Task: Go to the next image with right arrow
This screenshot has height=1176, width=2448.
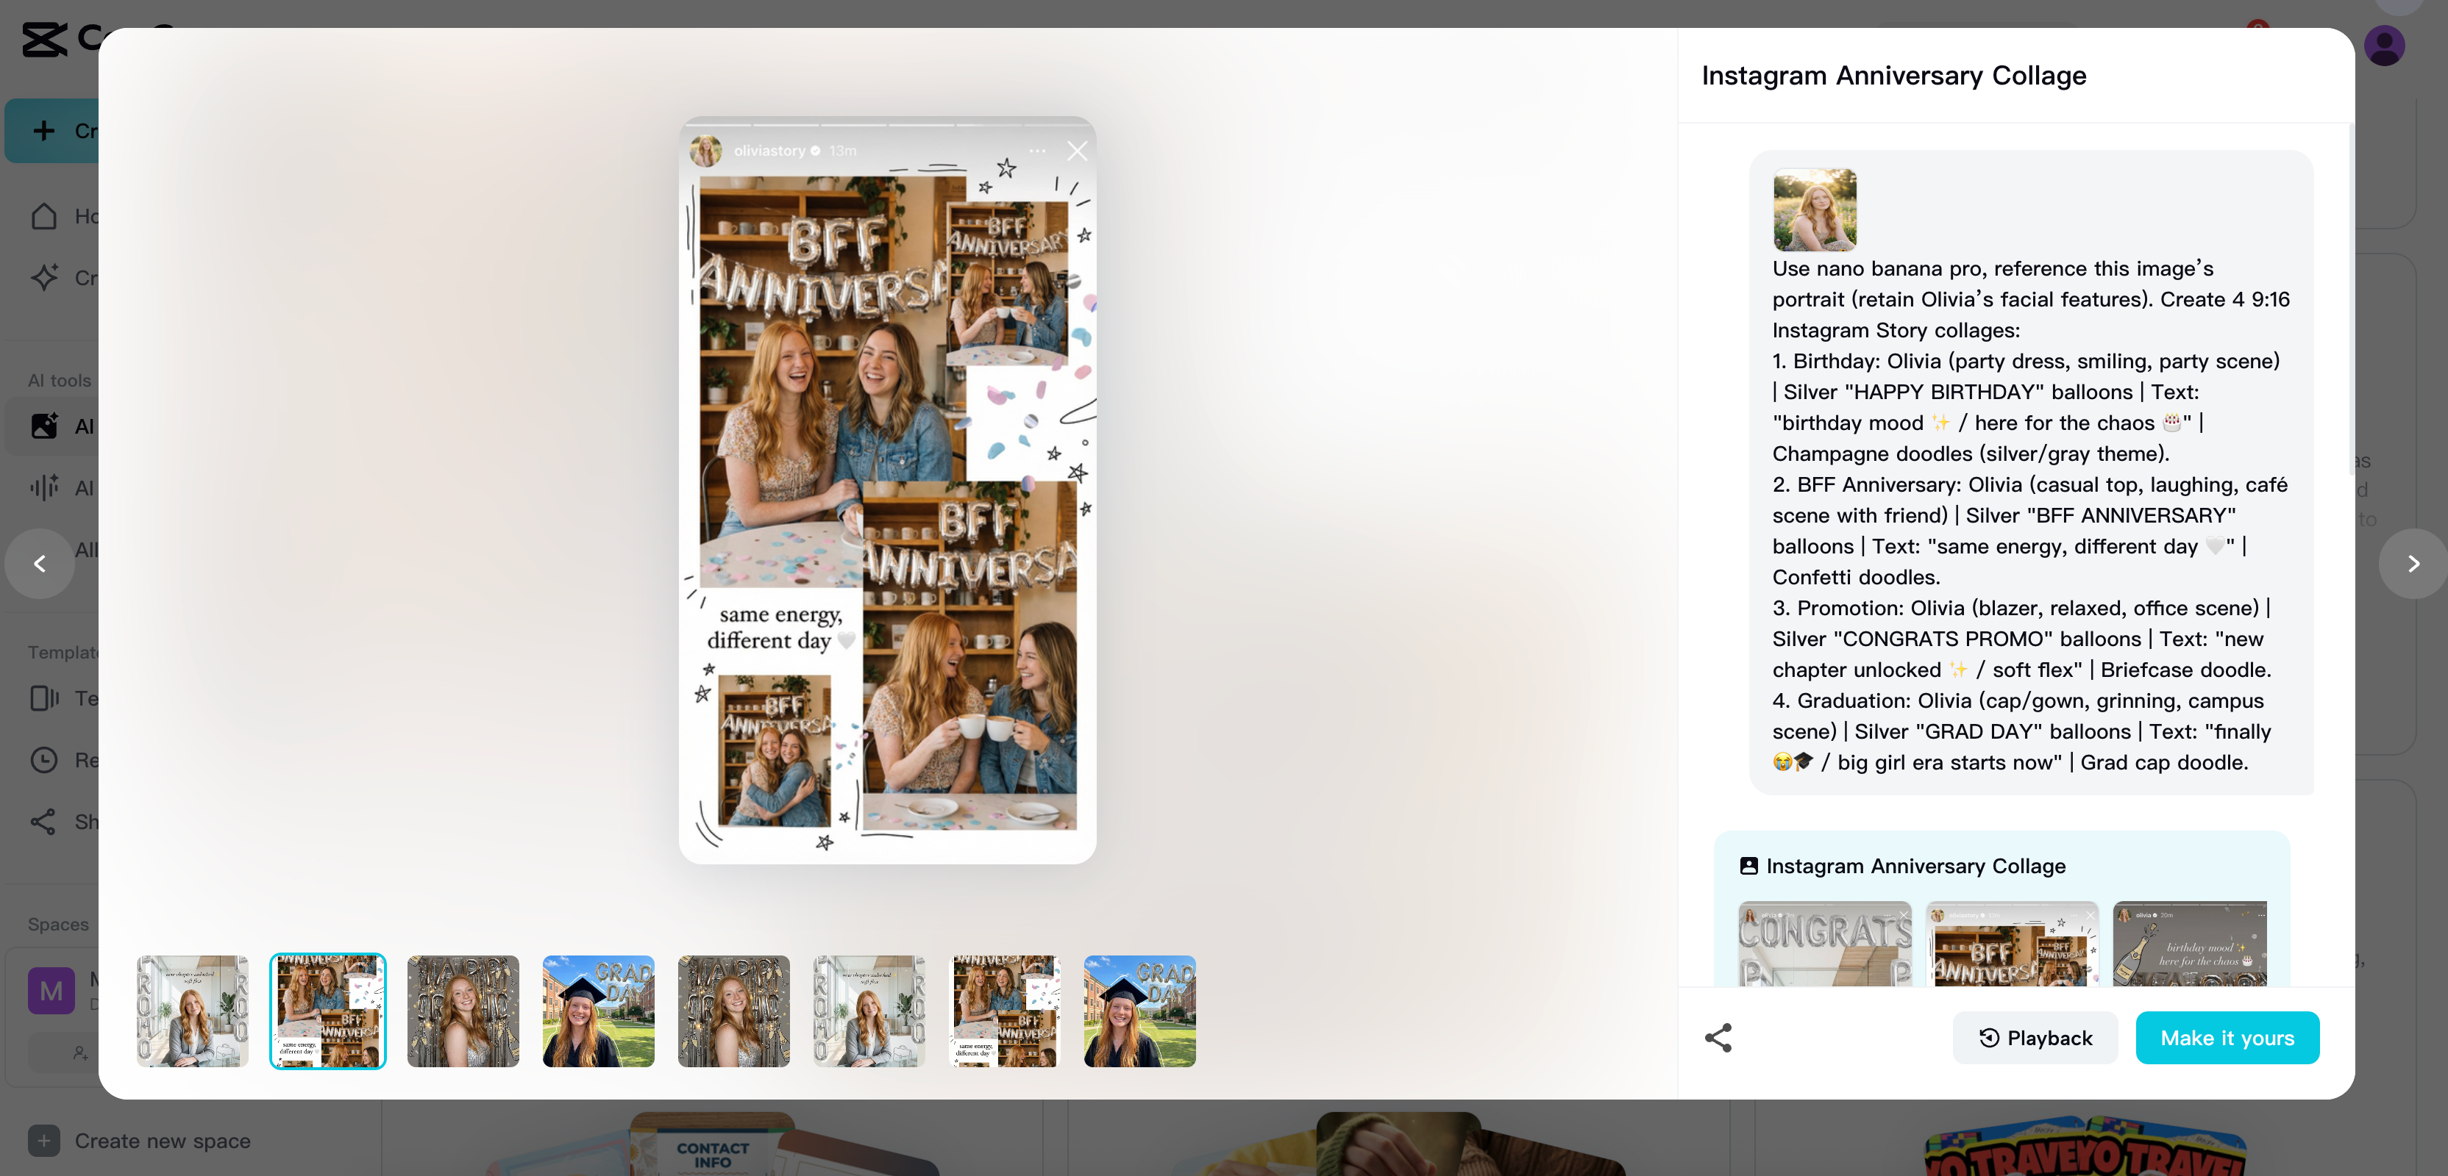Action: coord(2412,563)
